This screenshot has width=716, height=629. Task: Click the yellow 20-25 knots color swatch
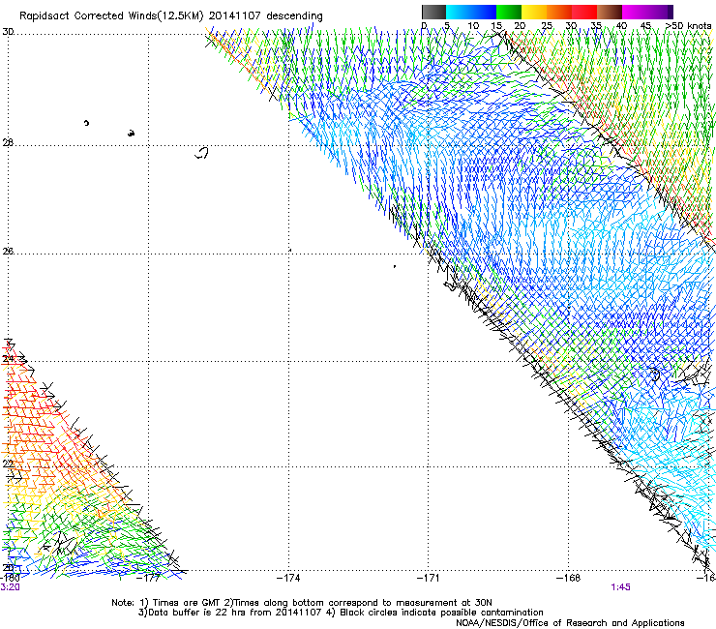click(x=534, y=12)
